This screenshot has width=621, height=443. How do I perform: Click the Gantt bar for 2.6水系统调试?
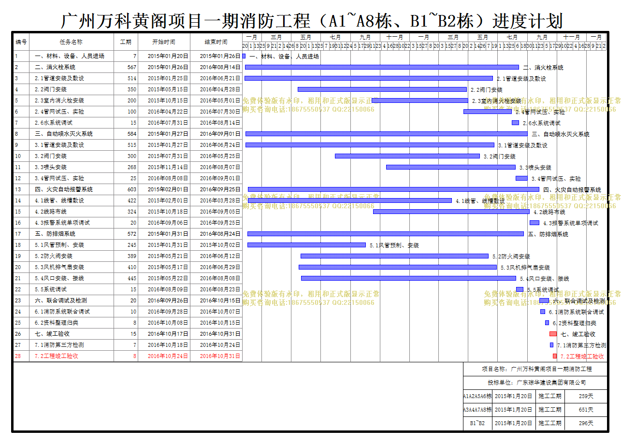[x=515, y=123]
